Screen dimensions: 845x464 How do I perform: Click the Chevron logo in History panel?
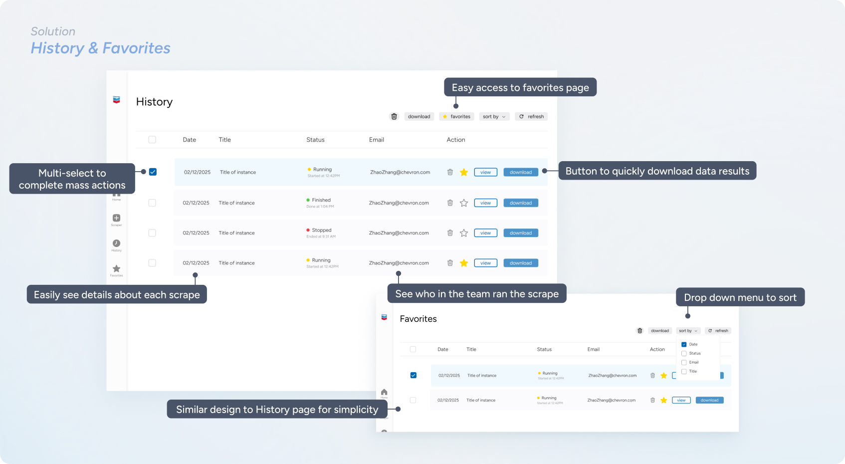[116, 100]
